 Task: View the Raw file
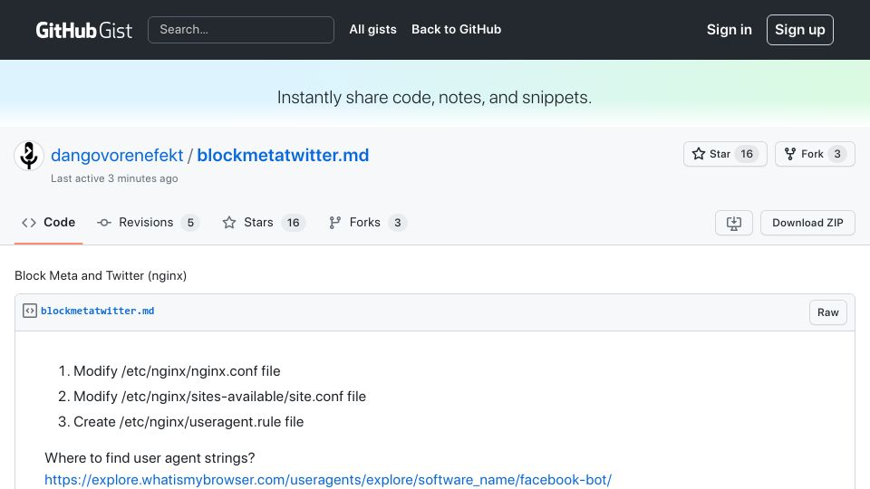(827, 312)
